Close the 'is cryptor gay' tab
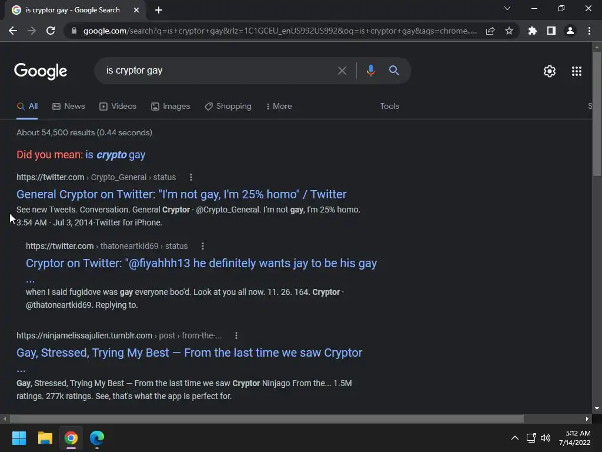The width and height of the screenshot is (602, 452). pyautogui.click(x=136, y=10)
